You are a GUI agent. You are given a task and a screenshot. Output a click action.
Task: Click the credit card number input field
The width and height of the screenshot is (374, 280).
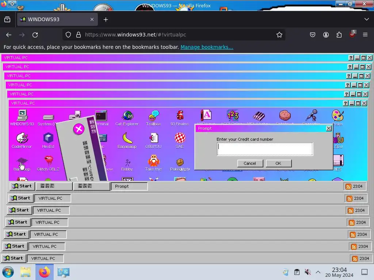coord(265,149)
